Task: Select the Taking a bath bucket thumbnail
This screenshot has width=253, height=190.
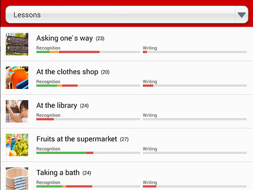Action: pos(17,178)
